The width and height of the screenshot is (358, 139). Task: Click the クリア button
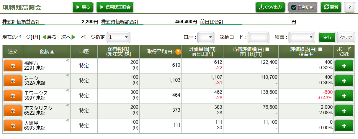click(346, 37)
